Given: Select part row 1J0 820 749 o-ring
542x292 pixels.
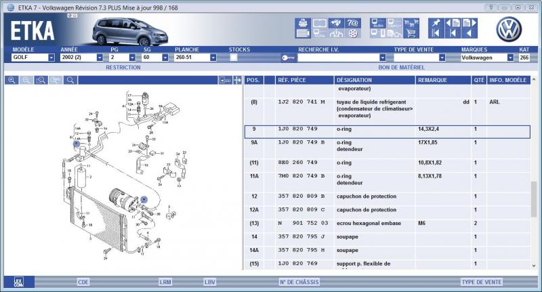Looking at the screenshot, I should point(387,131).
